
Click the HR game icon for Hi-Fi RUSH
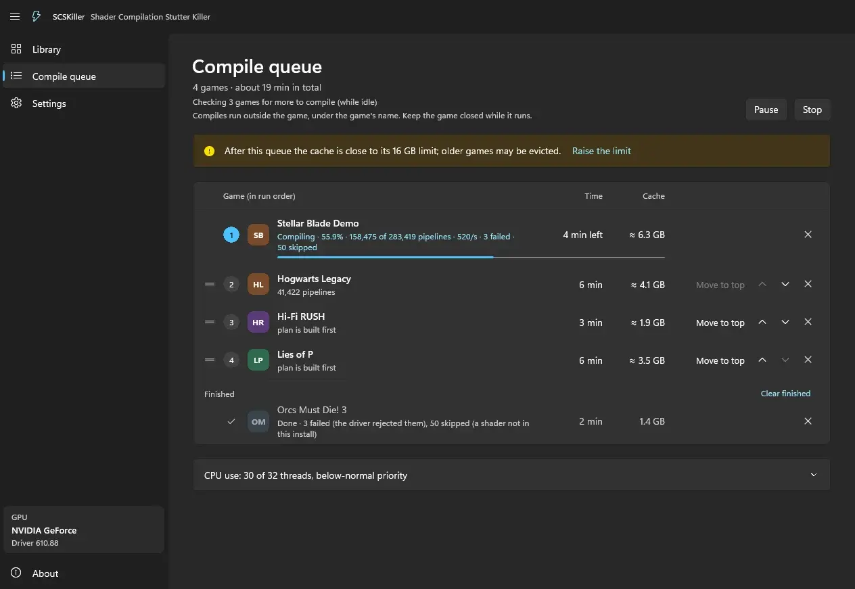[x=258, y=323]
